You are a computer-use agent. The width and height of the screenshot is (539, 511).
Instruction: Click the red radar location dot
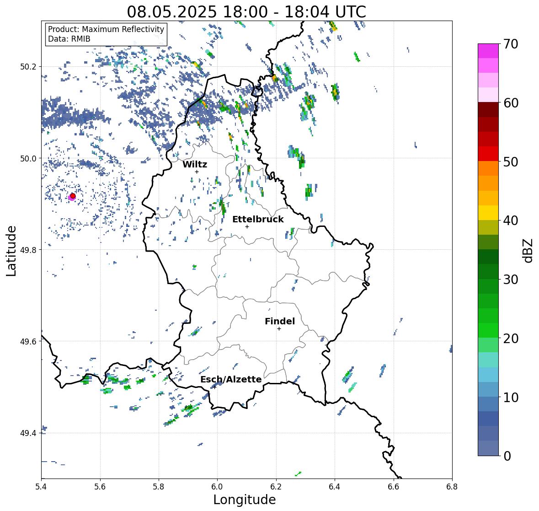73,196
